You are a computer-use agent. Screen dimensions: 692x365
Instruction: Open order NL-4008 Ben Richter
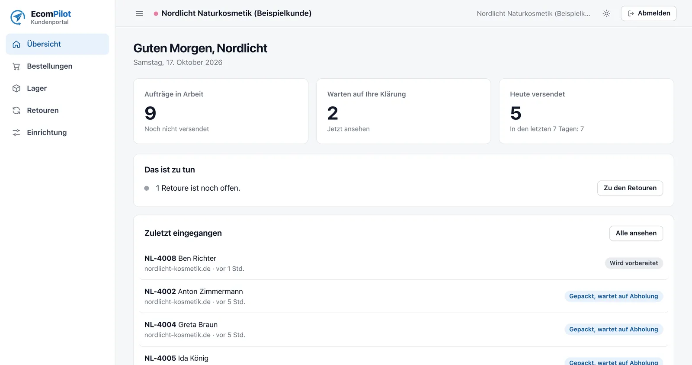(x=404, y=263)
